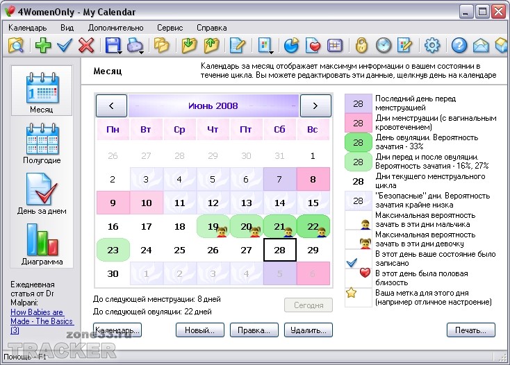Select June 22 ovulation day cell
Screen dimensions: 510x365
pyautogui.click(x=313, y=226)
